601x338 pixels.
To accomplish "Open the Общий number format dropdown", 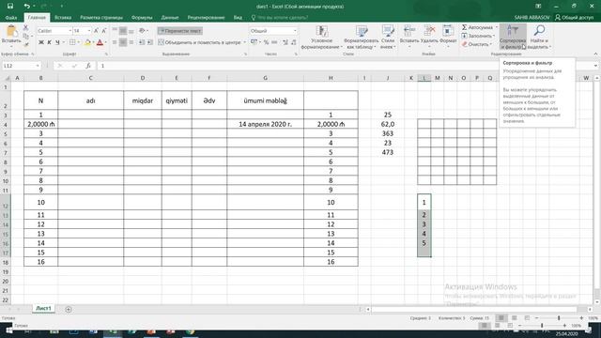I will coord(295,31).
